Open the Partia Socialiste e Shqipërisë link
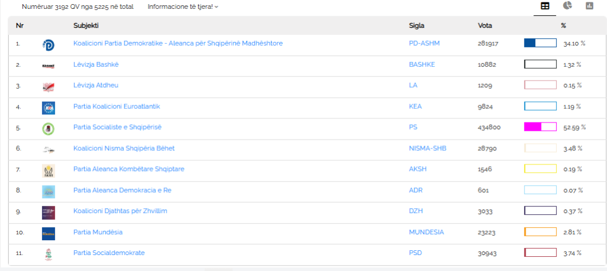This screenshot has height=271, width=607. click(117, 127)
